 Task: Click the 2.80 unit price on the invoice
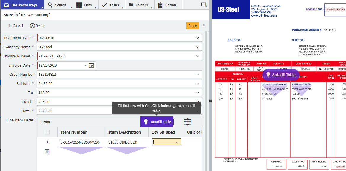click(331, 99)
